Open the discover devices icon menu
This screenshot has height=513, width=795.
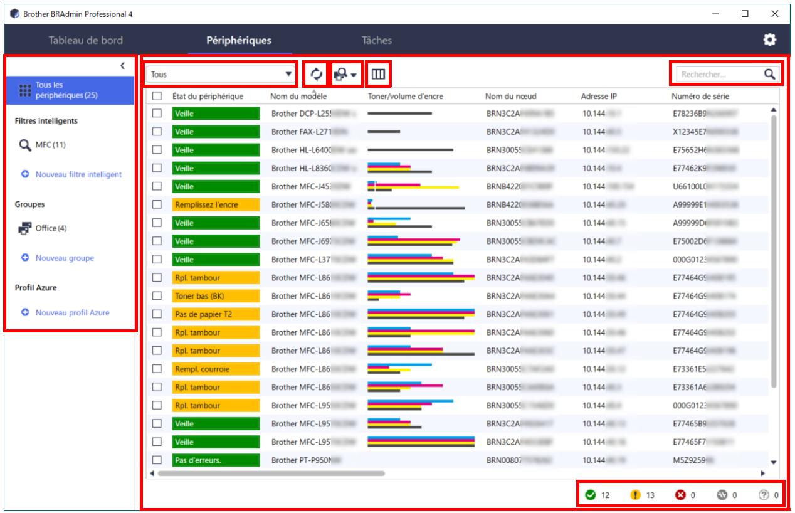[342, 74]
